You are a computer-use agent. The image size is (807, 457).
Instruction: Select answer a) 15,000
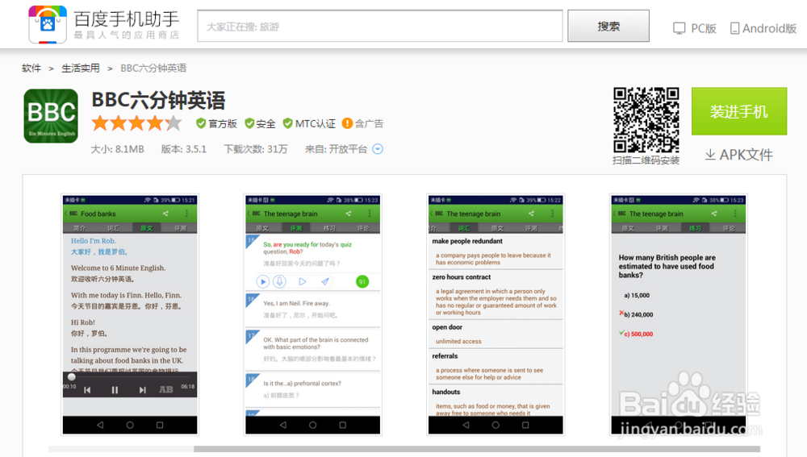(x=637, y=296)
